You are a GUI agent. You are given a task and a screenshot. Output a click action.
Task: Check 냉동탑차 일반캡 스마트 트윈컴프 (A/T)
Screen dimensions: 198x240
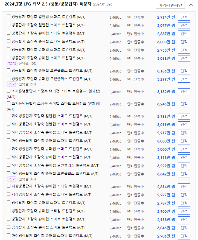click(x=8, y=25)
